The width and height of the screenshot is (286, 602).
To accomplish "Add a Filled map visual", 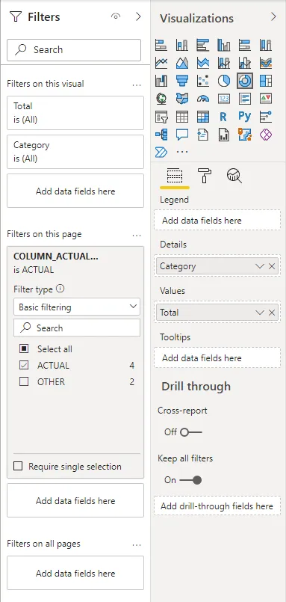I will [182, 99].
